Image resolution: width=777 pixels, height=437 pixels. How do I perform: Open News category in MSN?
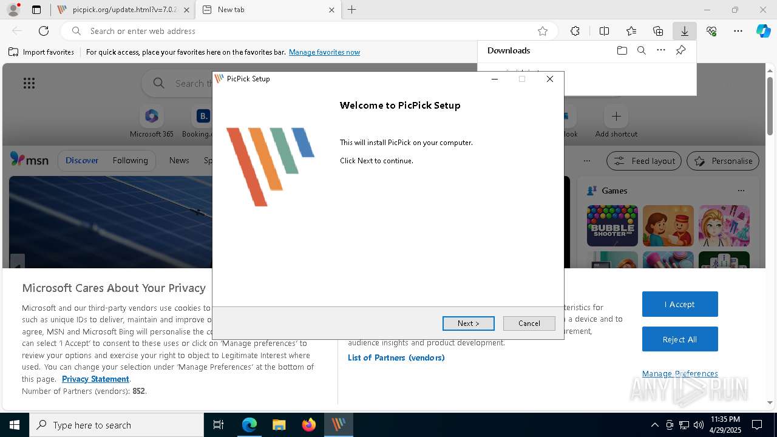pos(179,160)
